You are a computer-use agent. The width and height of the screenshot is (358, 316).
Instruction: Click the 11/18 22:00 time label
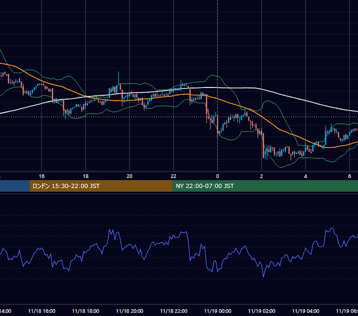[x=174, y=311]
